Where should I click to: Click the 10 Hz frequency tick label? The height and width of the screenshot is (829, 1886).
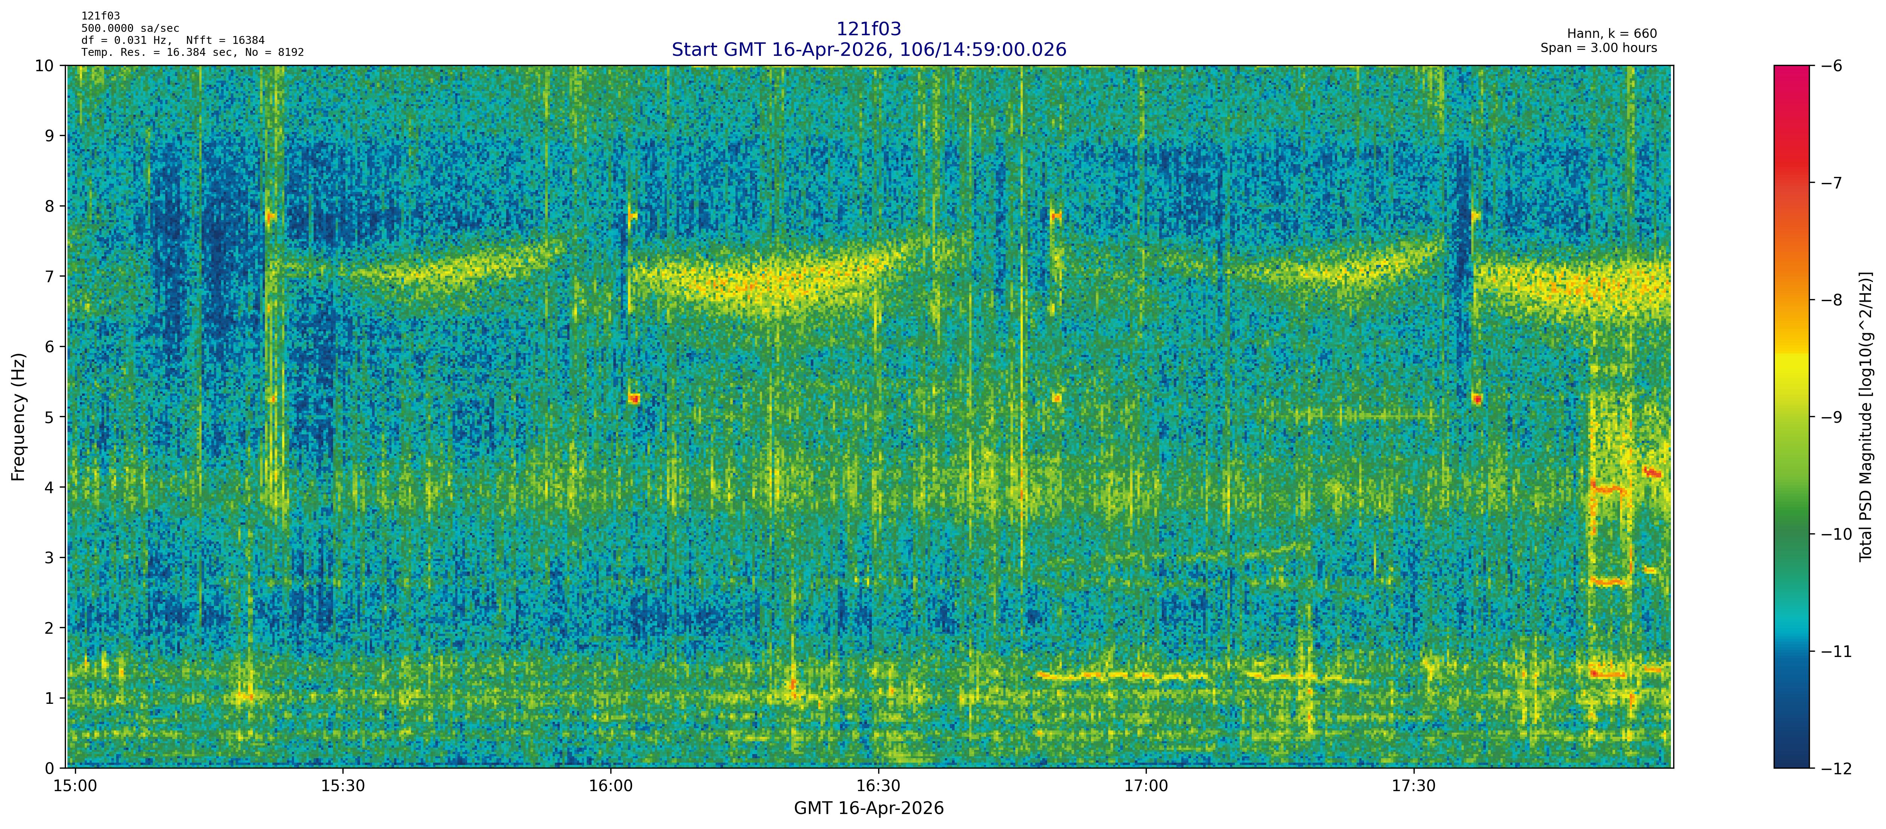click(44, 66)
